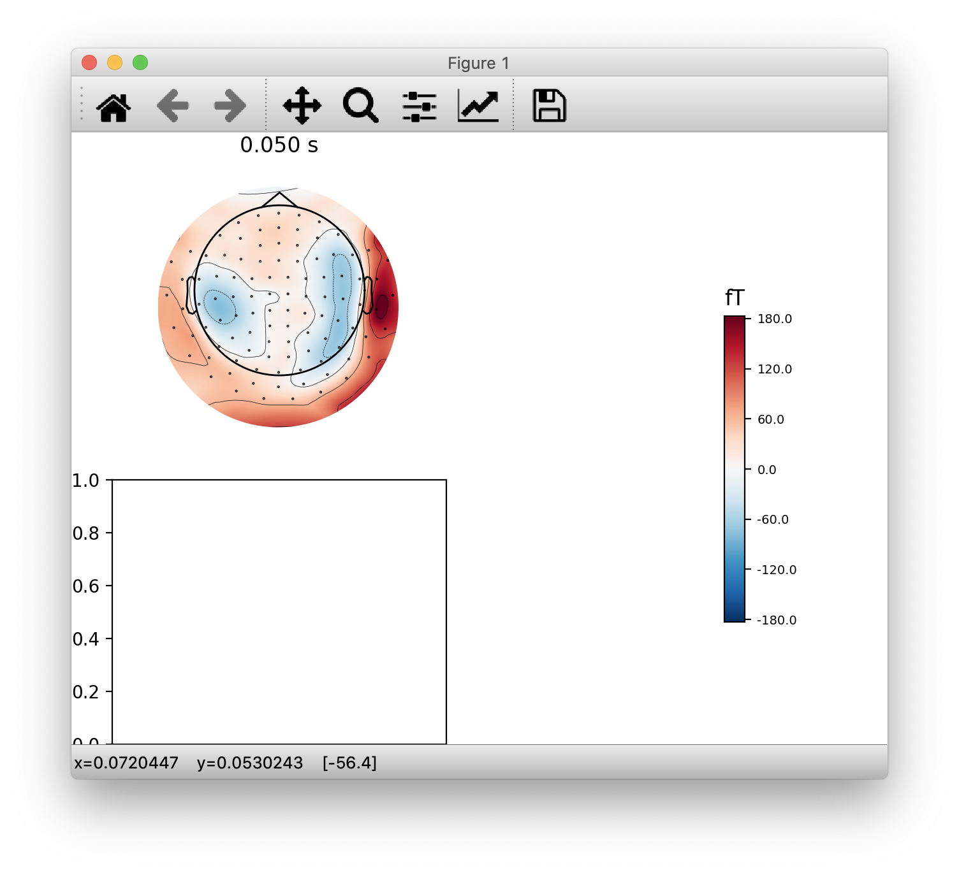Click the Figure 1 title bar
The height and width of the screenshot is (873, 959).
[x=478, y=62]
